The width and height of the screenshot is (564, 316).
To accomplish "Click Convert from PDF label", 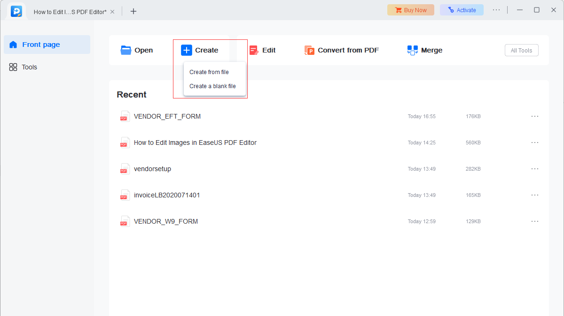I will click(x=348, y=50).
